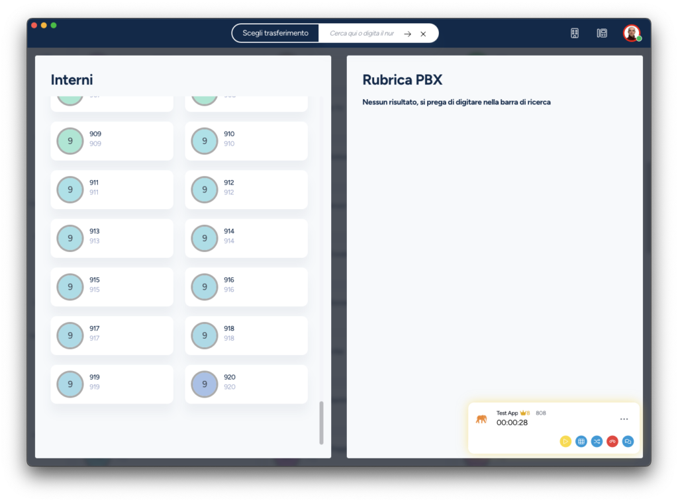
Task: Click the avatar circle of extension 911
Action: tap(70, 189)
